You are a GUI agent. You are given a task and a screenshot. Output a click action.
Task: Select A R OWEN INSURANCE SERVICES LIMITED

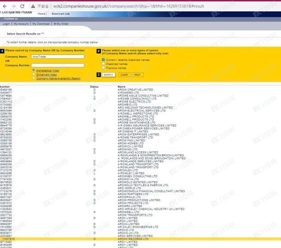tap(147, 125)
